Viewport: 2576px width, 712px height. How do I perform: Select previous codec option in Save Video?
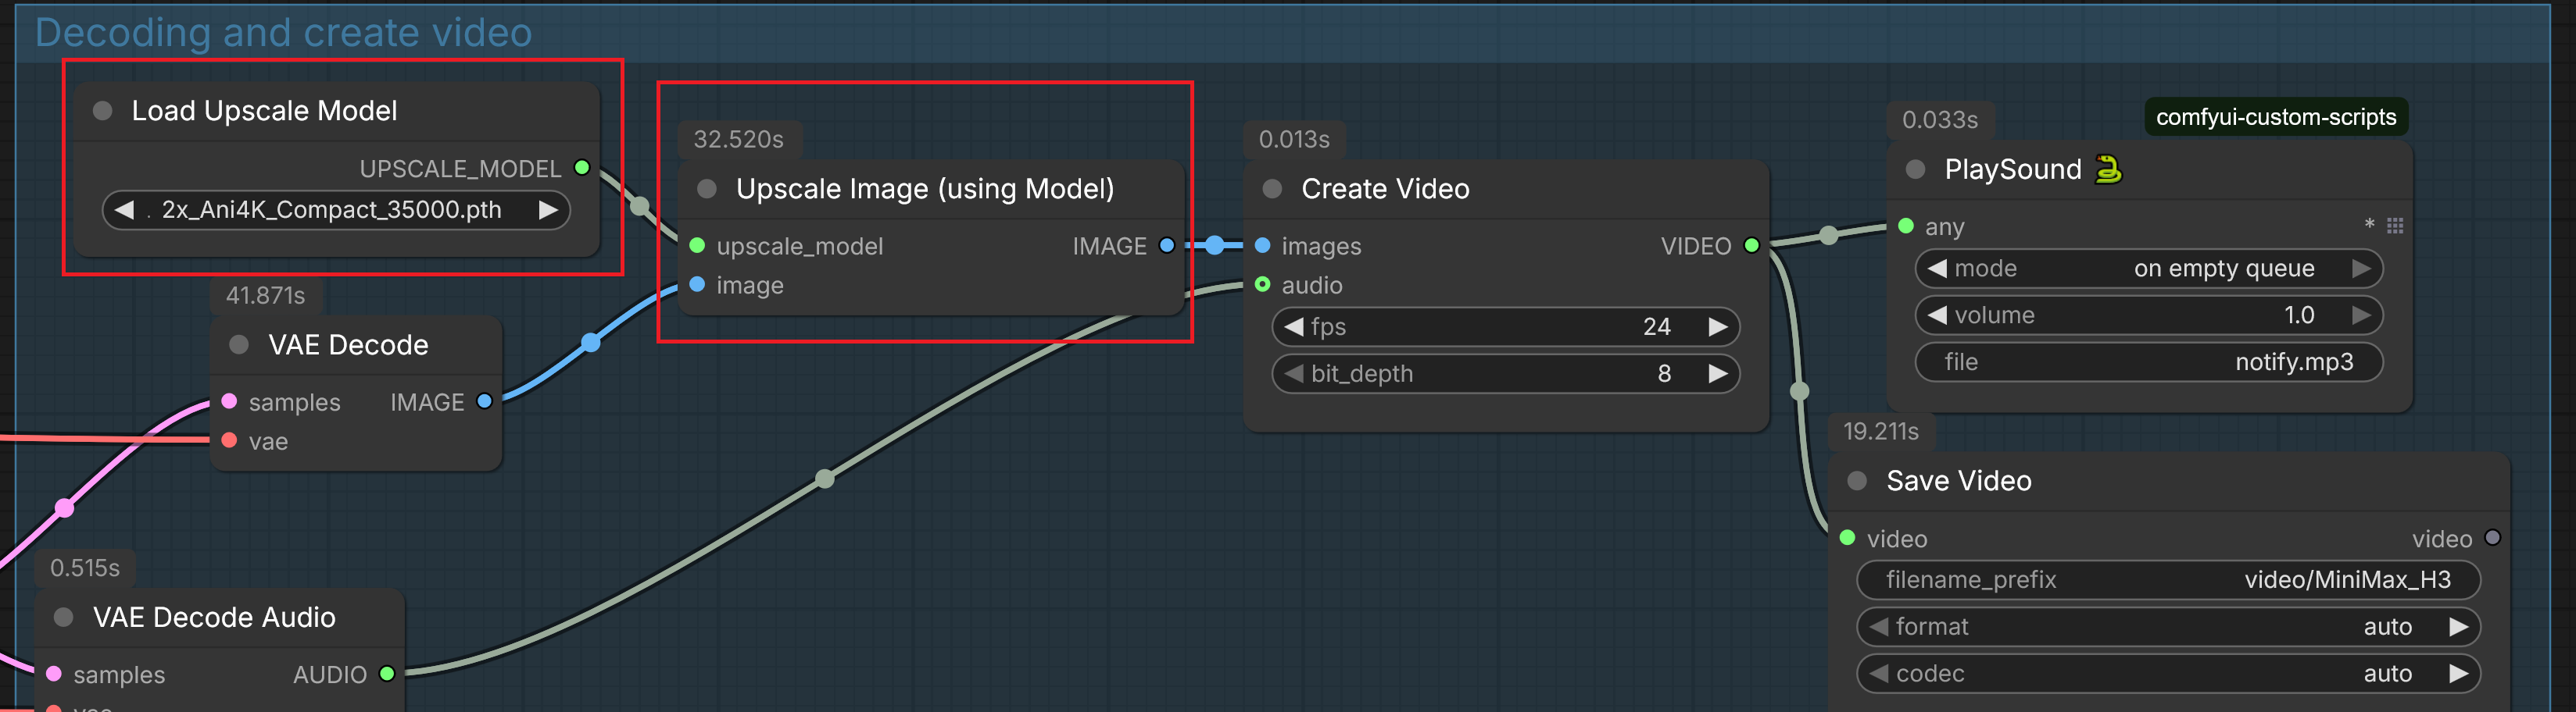(1879, 673)
